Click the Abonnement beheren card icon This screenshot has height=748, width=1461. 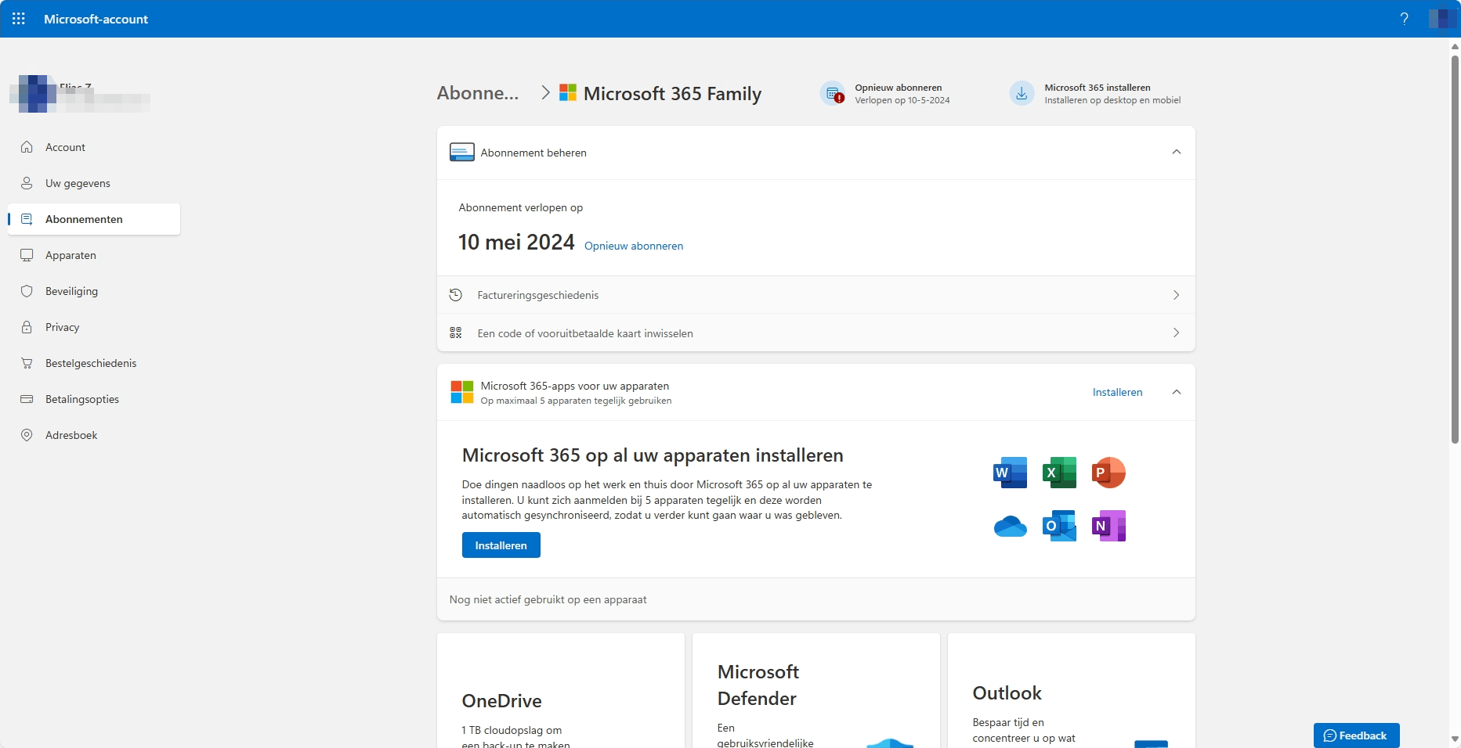462,153
